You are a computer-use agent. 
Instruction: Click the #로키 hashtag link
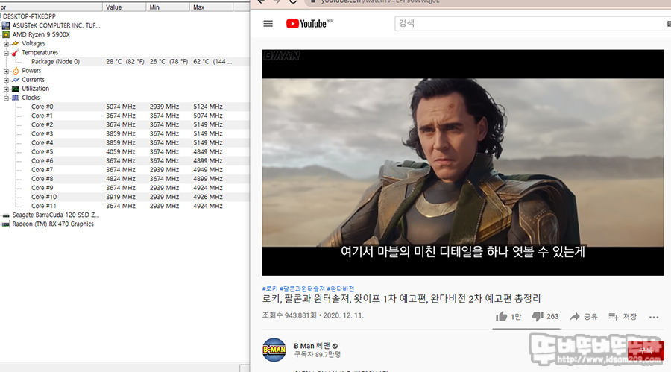pyautogui.click(x=270, y=289)
